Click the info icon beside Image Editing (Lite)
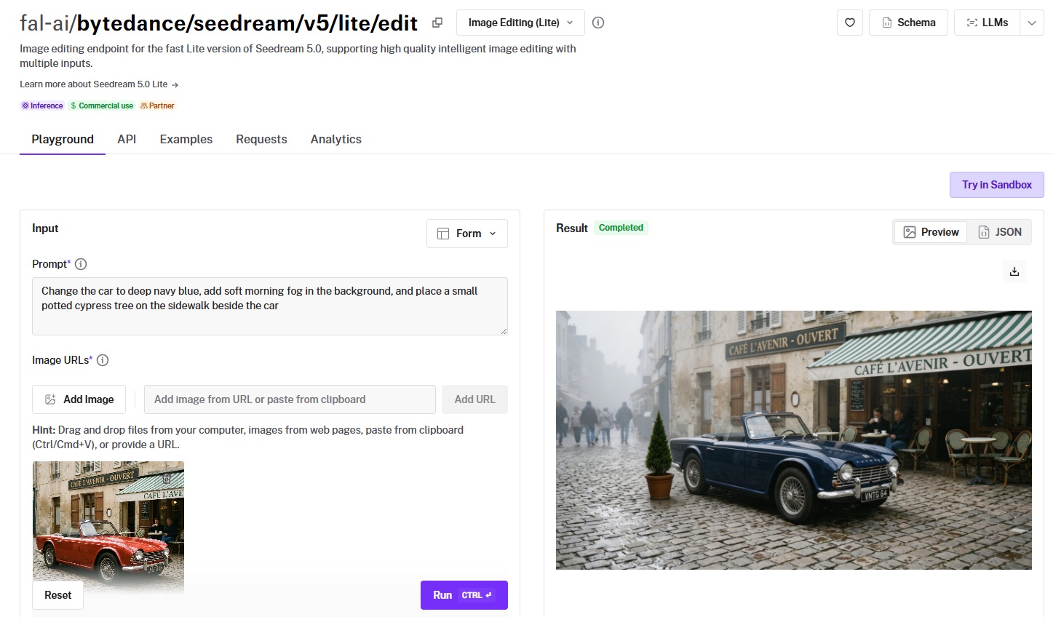This screenshot has height=617, width=1053. pyautogui.click(x=598, y=23)
